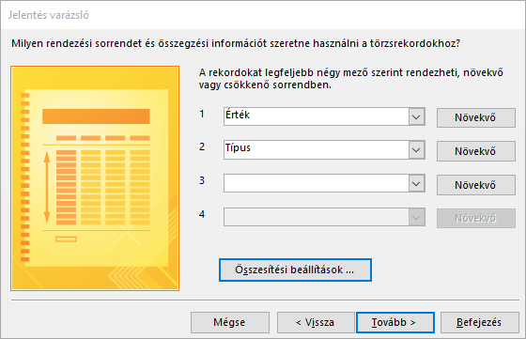This screenshot has height=339, width=526.
Task: Click the report layout preview image
Action: (95, 178)
